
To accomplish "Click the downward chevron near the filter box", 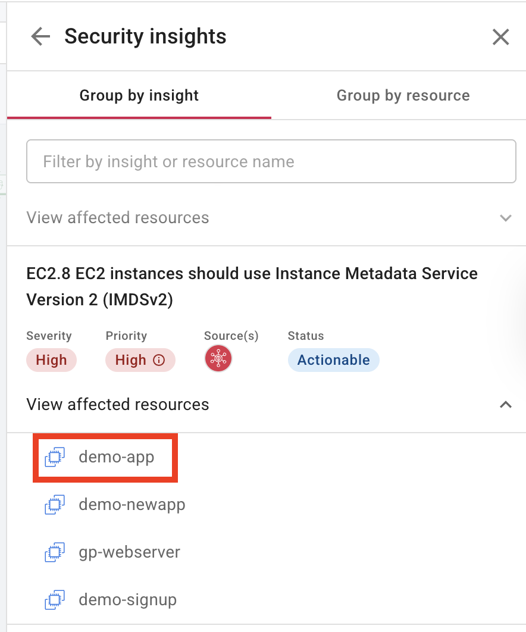I will coord(506,218).
